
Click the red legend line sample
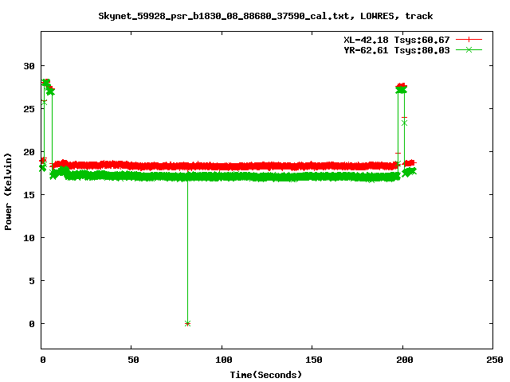pyautogui.click(x=469, y=40)
